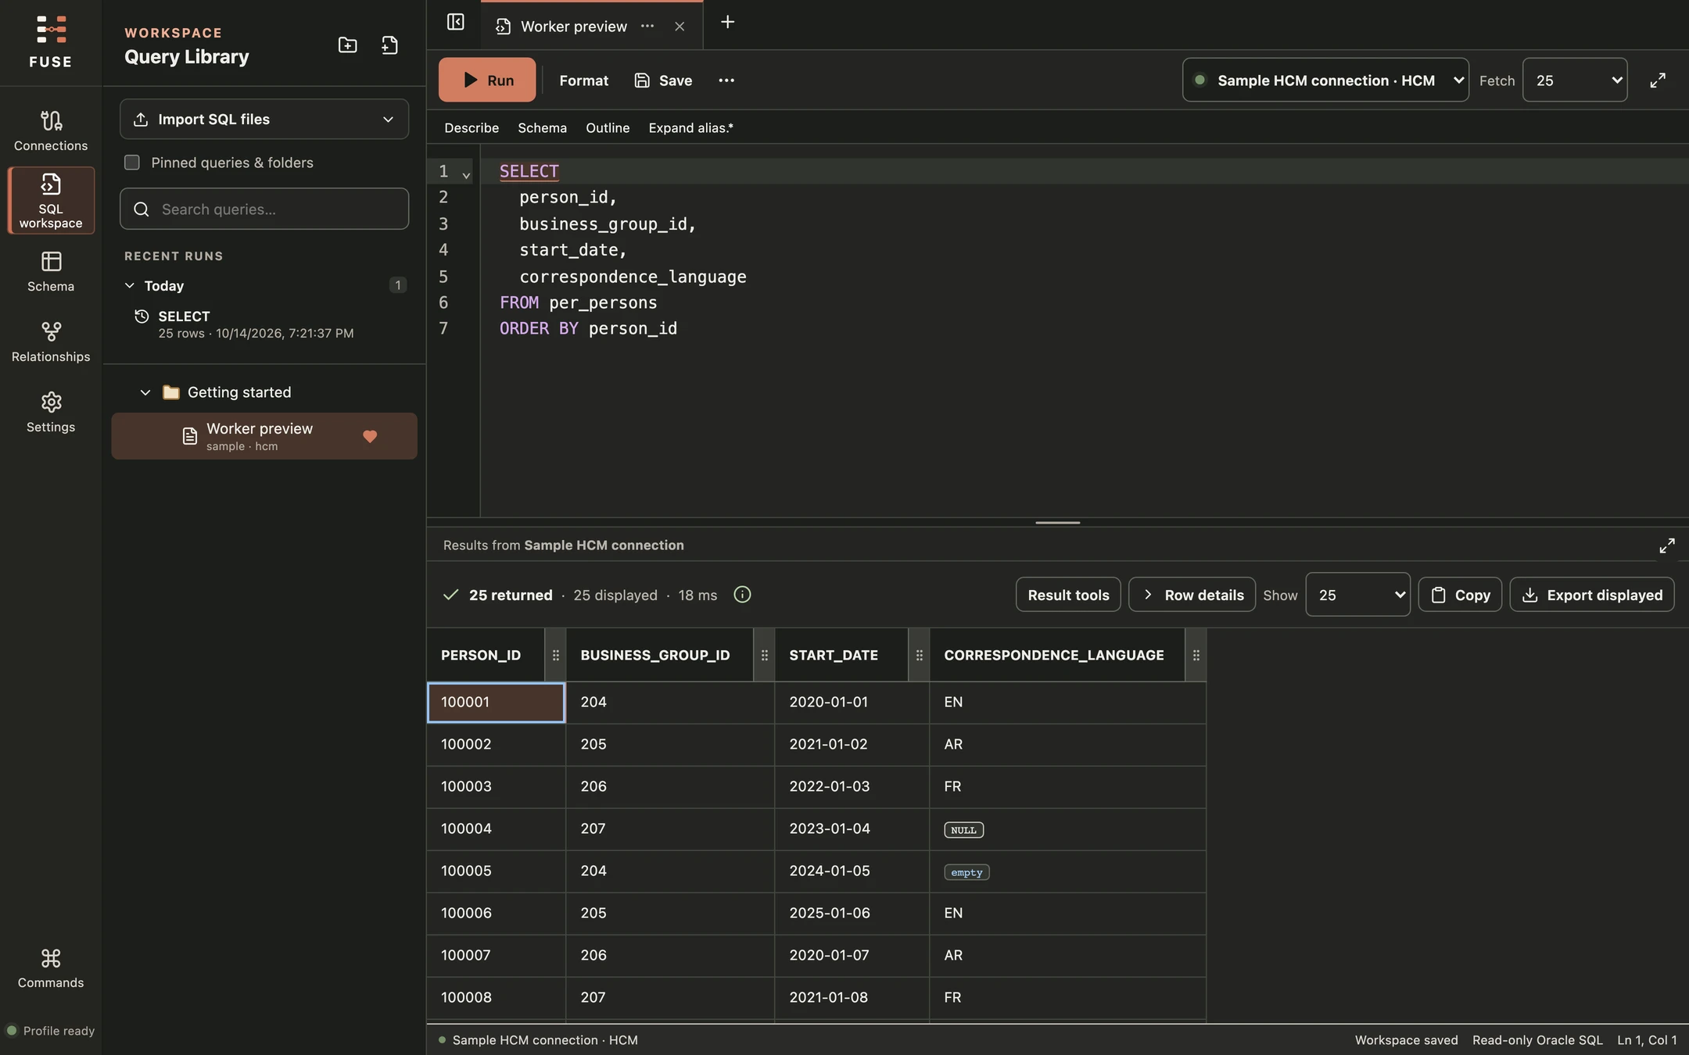The image size is (1689, 1055).
Task: Click the Format button
Action: tap(583, 80)
